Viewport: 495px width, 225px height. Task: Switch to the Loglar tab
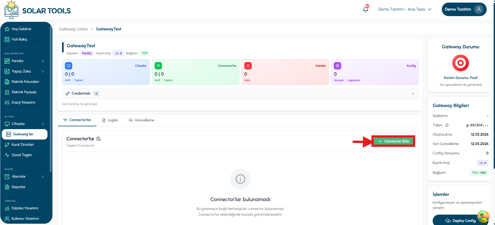(110, 120)
